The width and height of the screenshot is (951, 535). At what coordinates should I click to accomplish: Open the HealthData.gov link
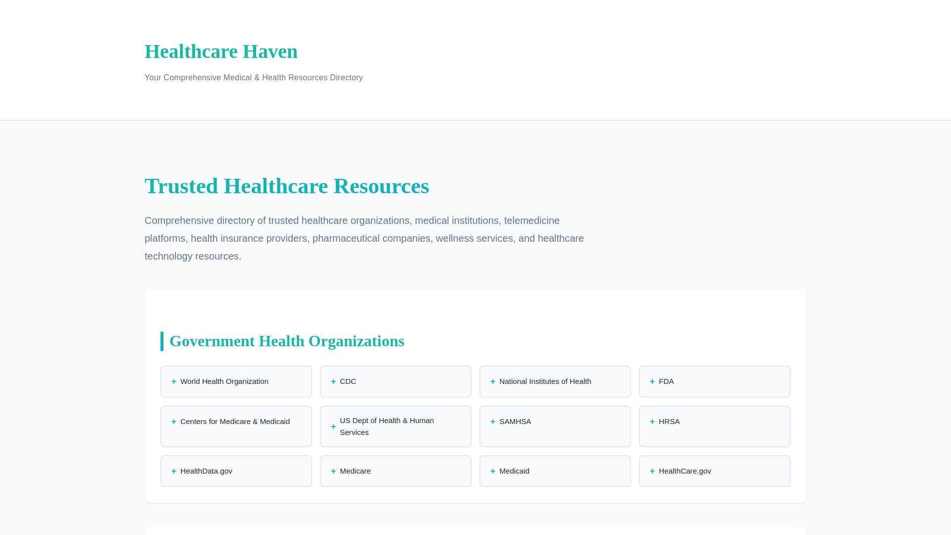point(236,471)
